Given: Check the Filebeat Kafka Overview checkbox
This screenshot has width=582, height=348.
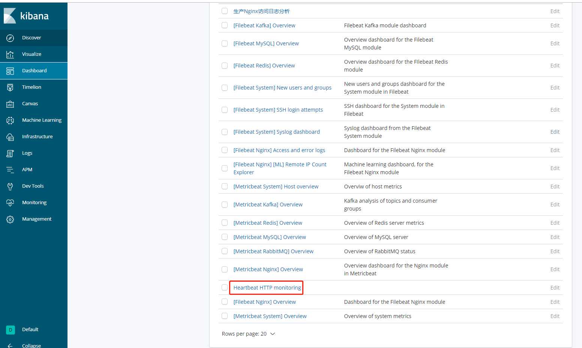Looking at the screenshot, I should tap(225, 25).
